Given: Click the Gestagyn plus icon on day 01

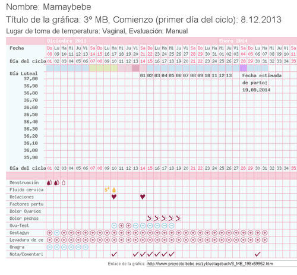Looking at the screenshot, I should pyautogui.click(x=49, y=233).
